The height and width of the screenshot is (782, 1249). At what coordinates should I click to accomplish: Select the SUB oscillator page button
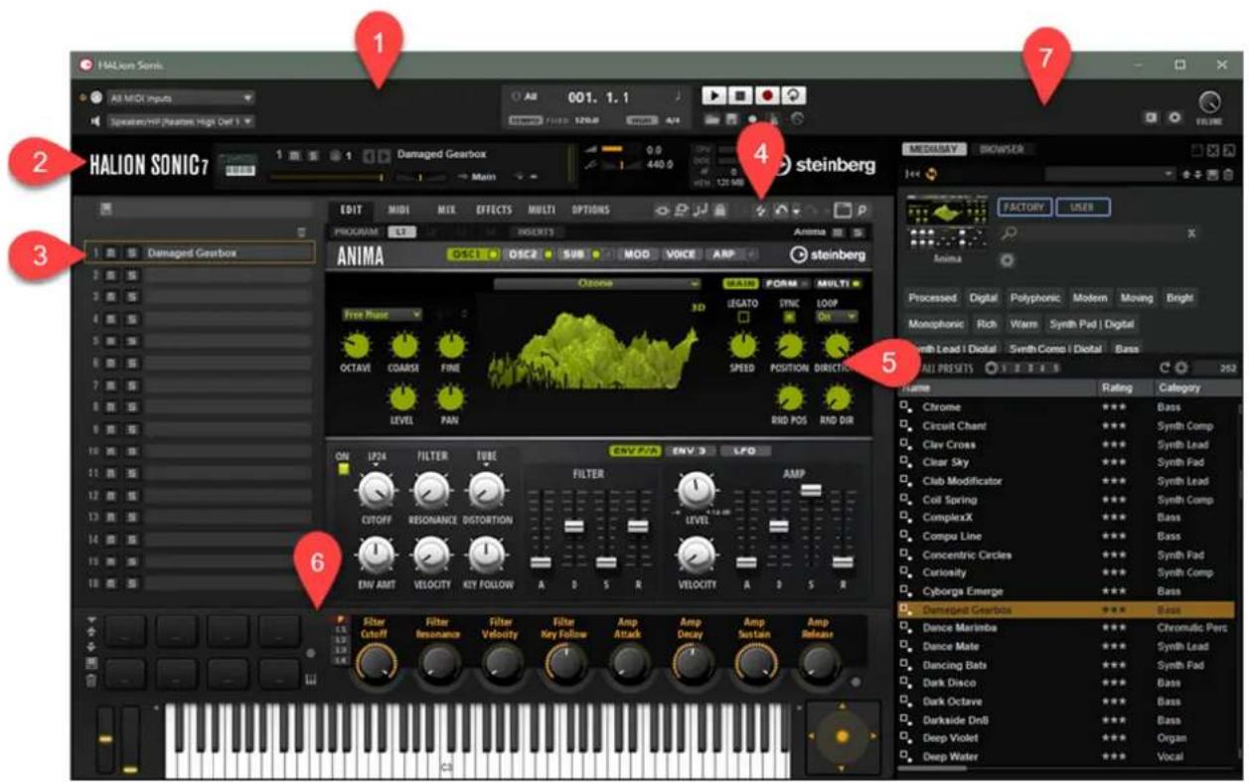pos(572,255)
